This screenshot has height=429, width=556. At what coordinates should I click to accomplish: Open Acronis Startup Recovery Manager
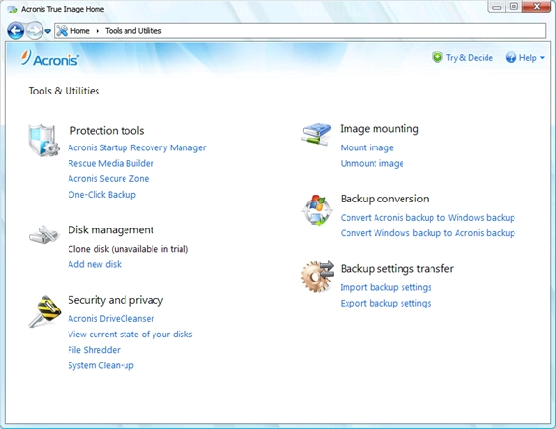click(x=137, y=147)
